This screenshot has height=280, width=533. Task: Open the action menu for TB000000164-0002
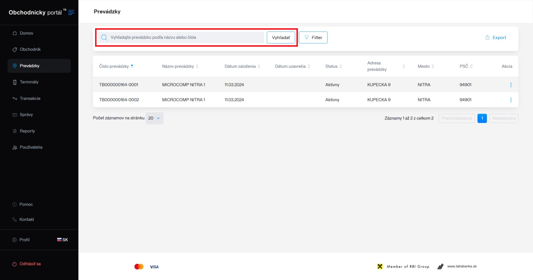click(x=511, y=100)
